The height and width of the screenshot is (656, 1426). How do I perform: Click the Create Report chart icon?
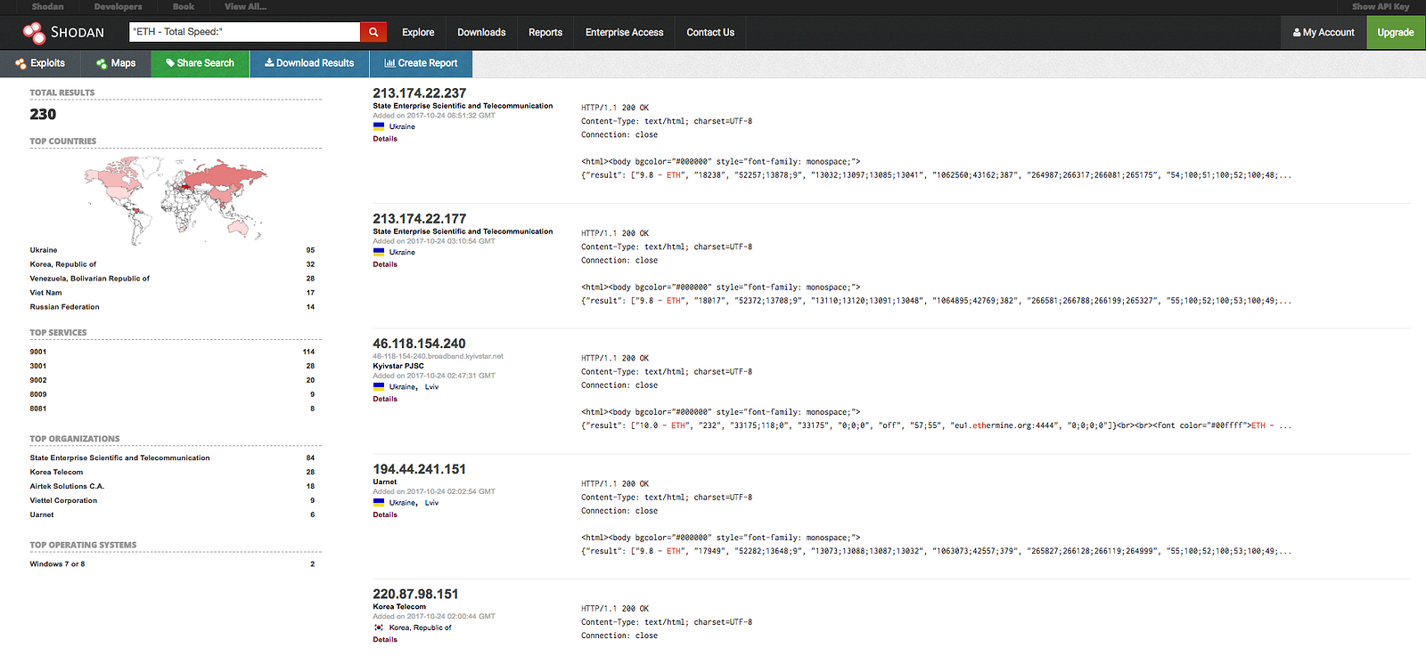[x=389, y=63]
